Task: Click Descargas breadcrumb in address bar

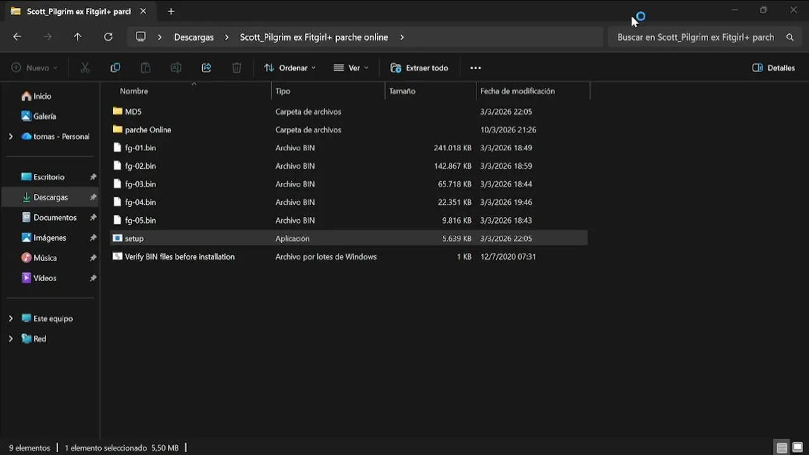Action: (x=194, y=37)
